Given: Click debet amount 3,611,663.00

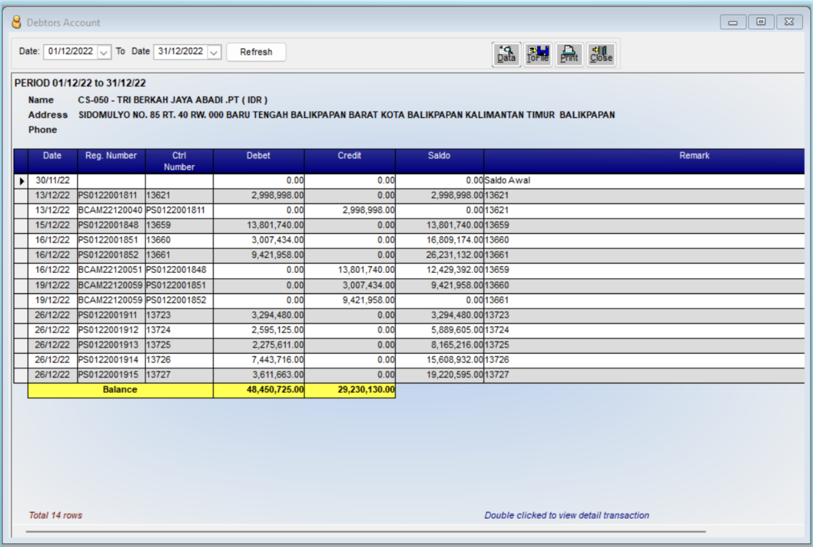Looking at the screenshot, I should pos(259,375).
